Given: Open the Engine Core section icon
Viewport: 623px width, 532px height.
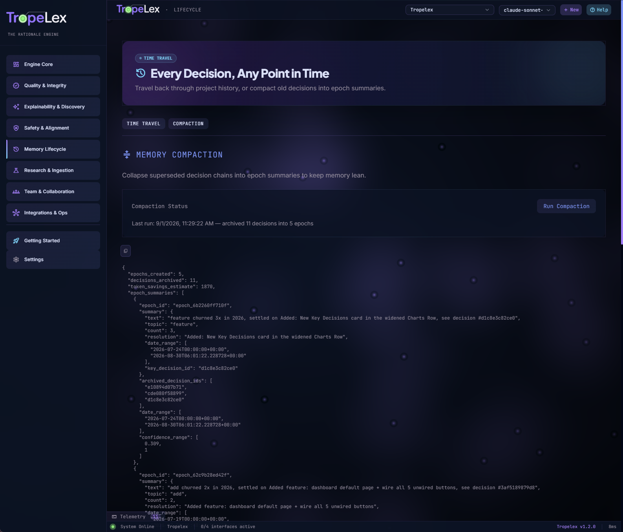Looking at the screenshot, I should [x=16, y=64].
